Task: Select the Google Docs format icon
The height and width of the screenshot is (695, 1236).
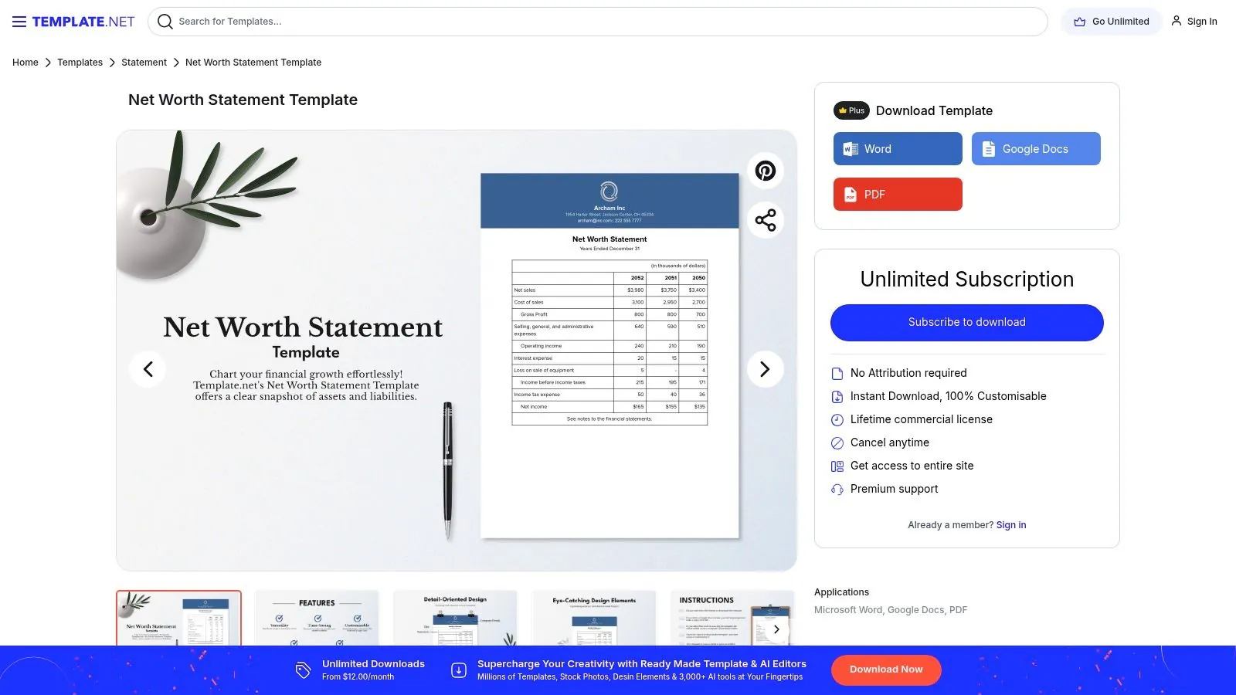Action: coord(987,148)
